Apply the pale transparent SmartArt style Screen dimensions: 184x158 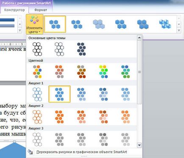pyautogui.click(x=99, y=24)
